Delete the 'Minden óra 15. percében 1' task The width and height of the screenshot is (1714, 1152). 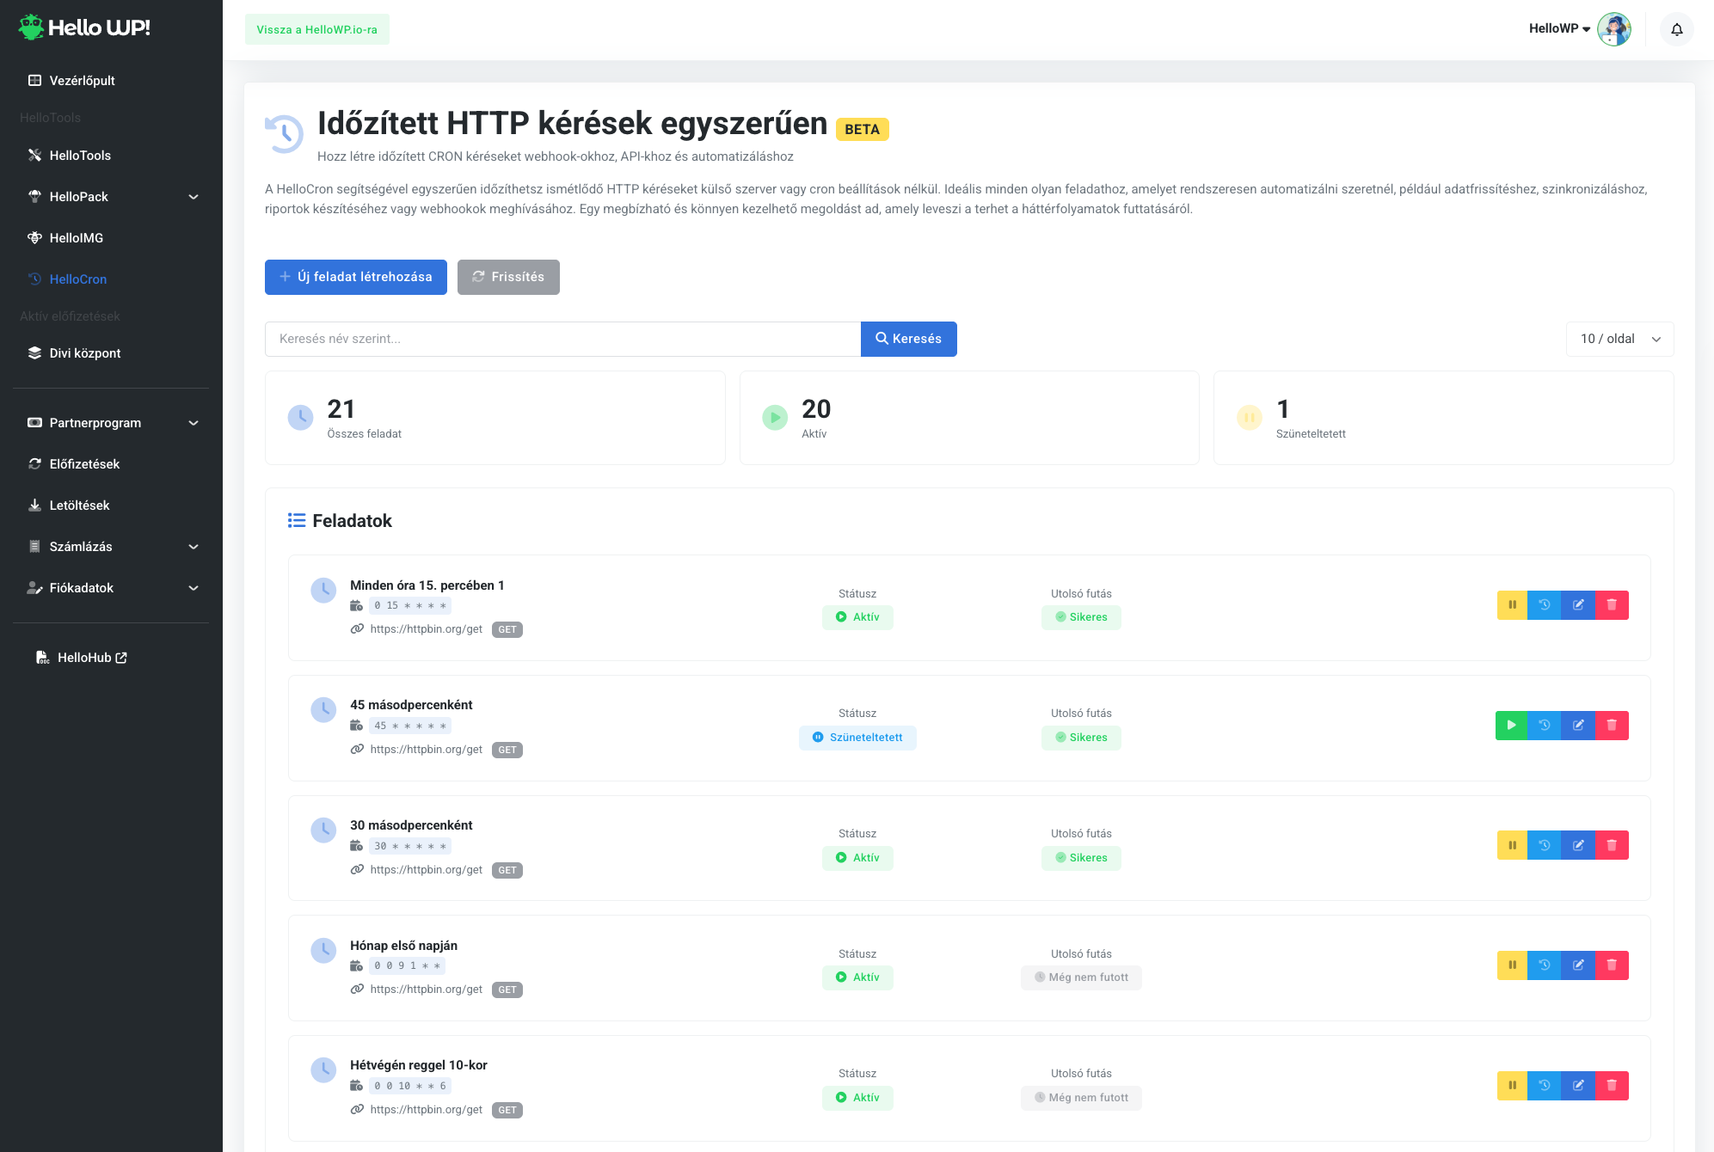click(x=1612, y=605)
